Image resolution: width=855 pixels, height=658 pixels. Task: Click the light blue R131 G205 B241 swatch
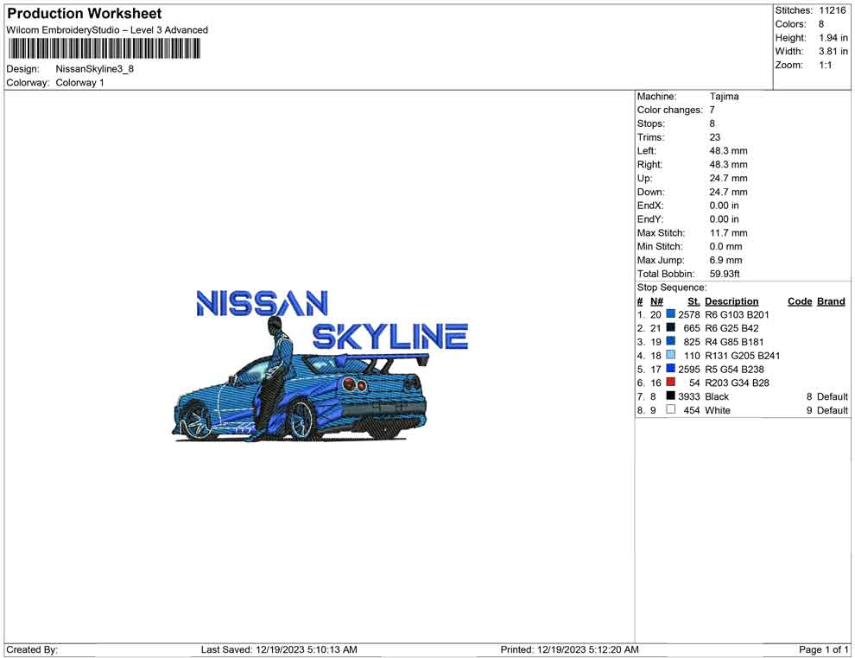(x=671, y=355)
